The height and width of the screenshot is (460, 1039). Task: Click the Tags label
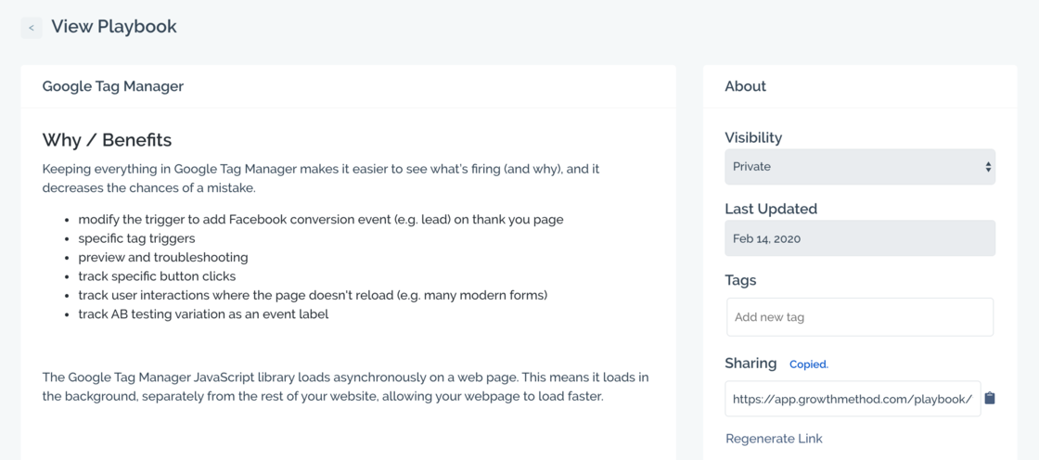[740, 280]
